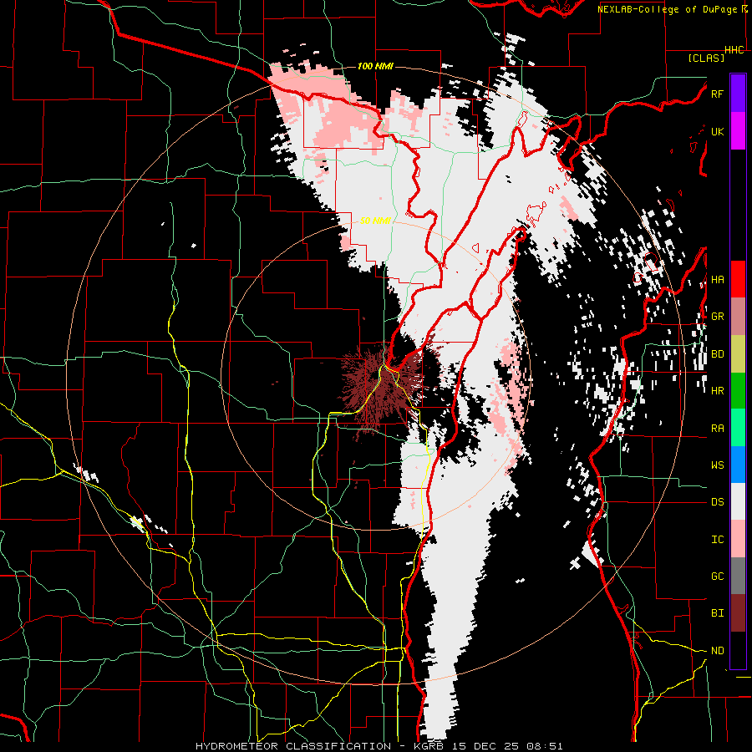Click the WS blue legend color block
The image size is (752, 752).
(x=738, y=465)
